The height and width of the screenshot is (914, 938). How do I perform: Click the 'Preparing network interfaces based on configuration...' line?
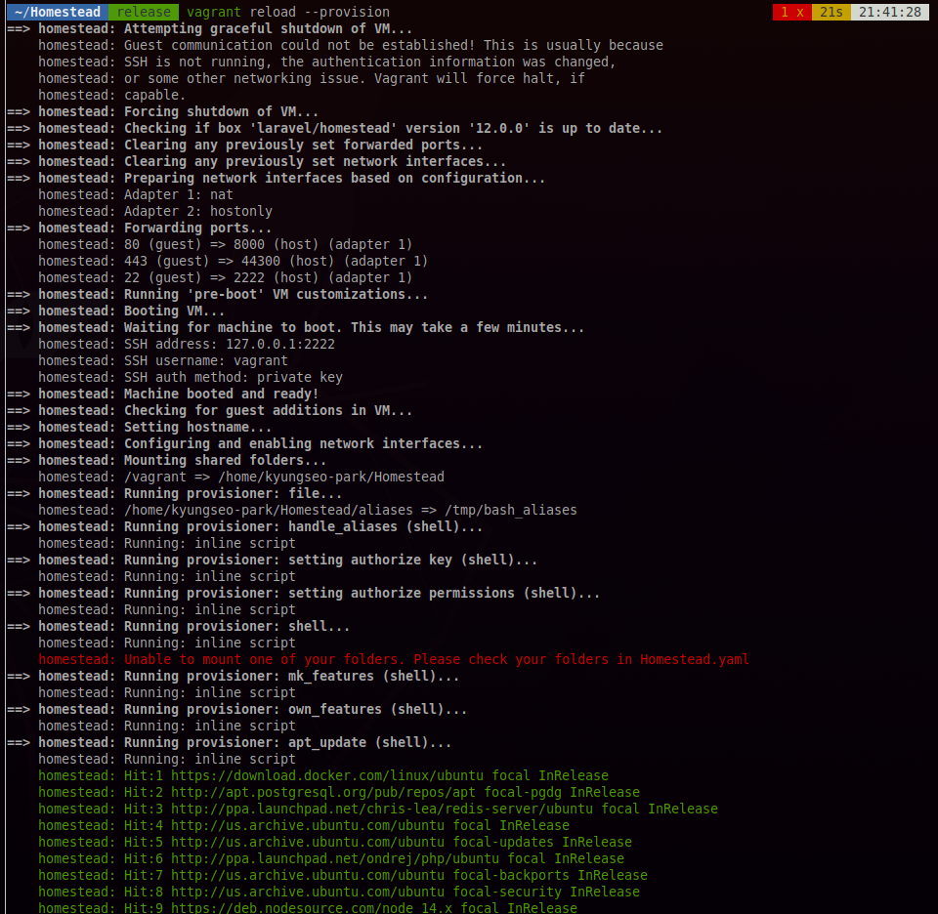point(276,178)
